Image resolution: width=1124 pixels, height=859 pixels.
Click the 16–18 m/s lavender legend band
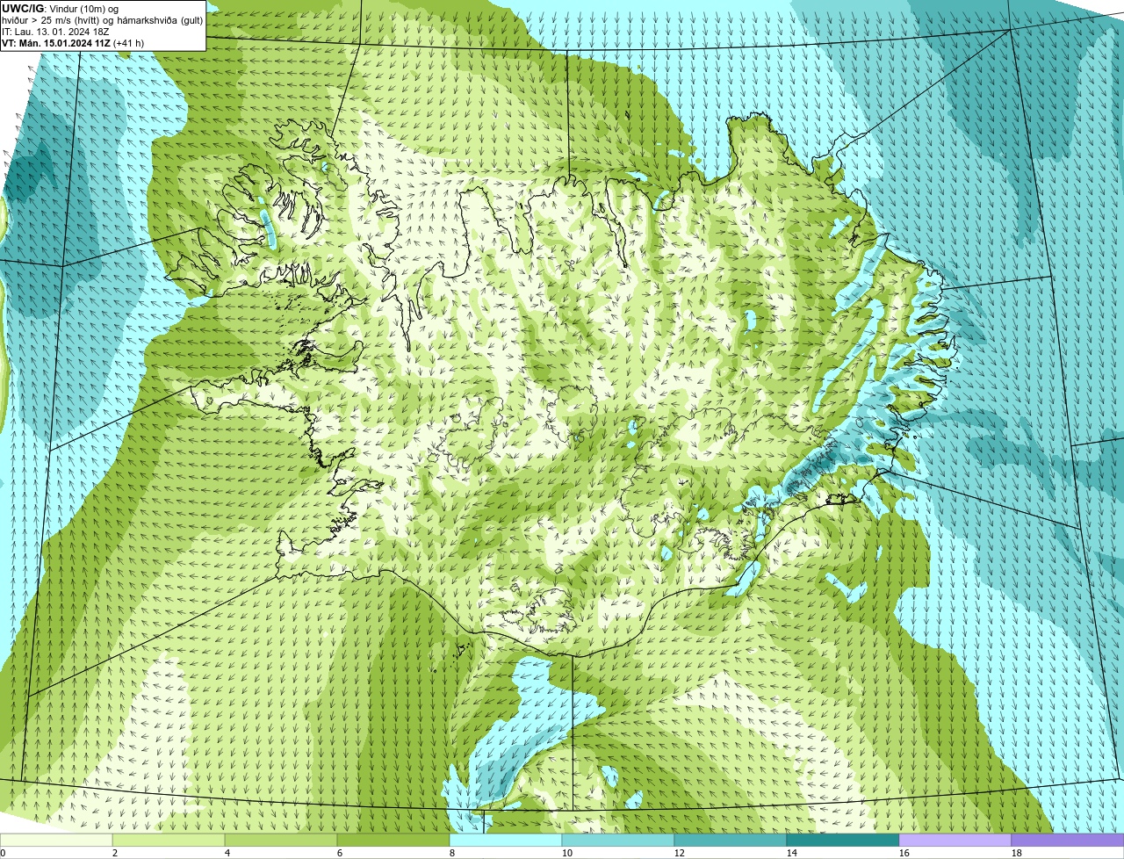click(x=955, y=840)
